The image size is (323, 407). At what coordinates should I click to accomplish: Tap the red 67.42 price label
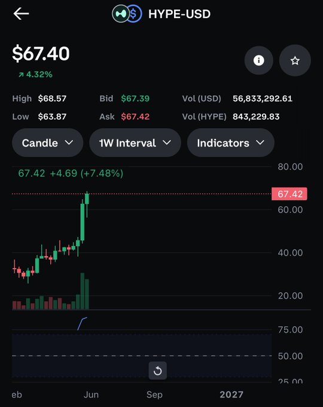(x=290, y=194)
